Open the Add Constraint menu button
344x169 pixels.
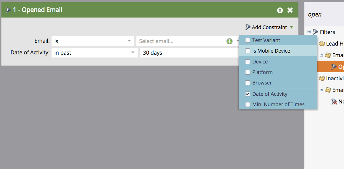pos(269,27)
